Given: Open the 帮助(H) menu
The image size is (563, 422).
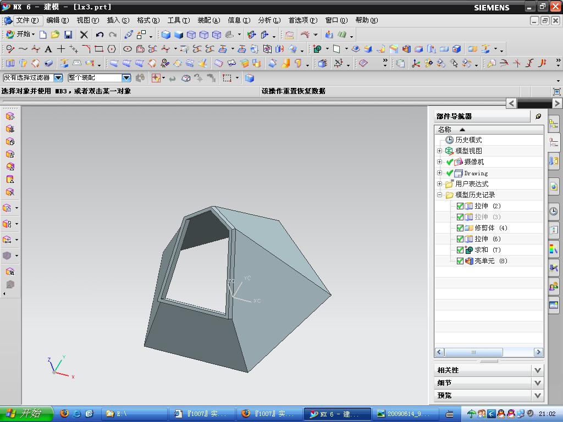Looking at the screenshot, I should click(x=366, y=20).
